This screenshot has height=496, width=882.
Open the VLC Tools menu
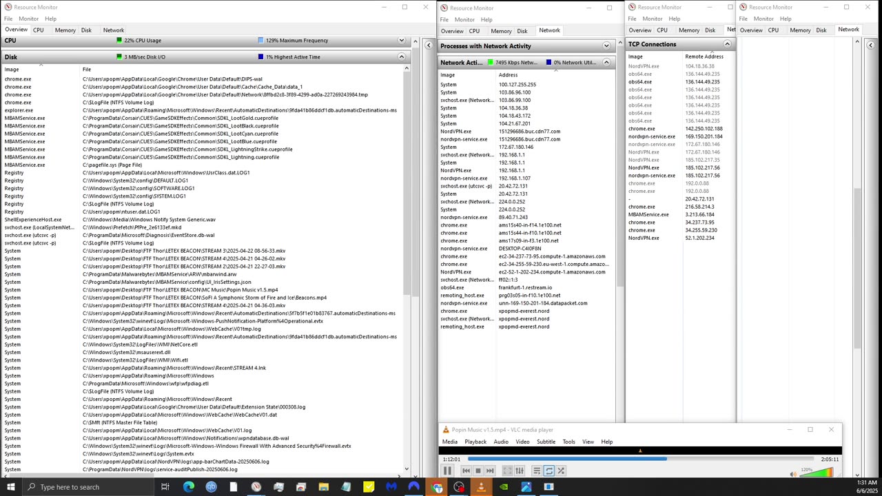(568, 442)
